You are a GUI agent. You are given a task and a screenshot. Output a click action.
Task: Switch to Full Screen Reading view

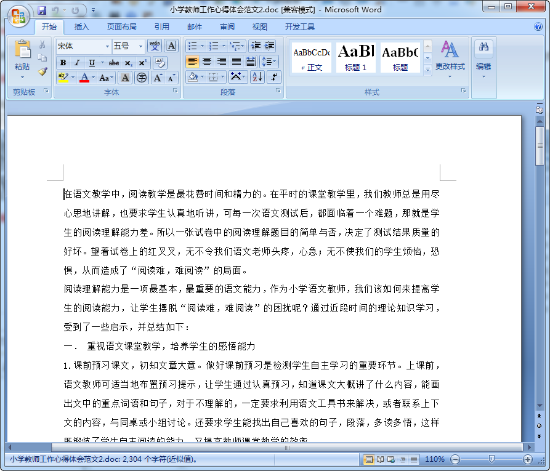pos(380,459)
